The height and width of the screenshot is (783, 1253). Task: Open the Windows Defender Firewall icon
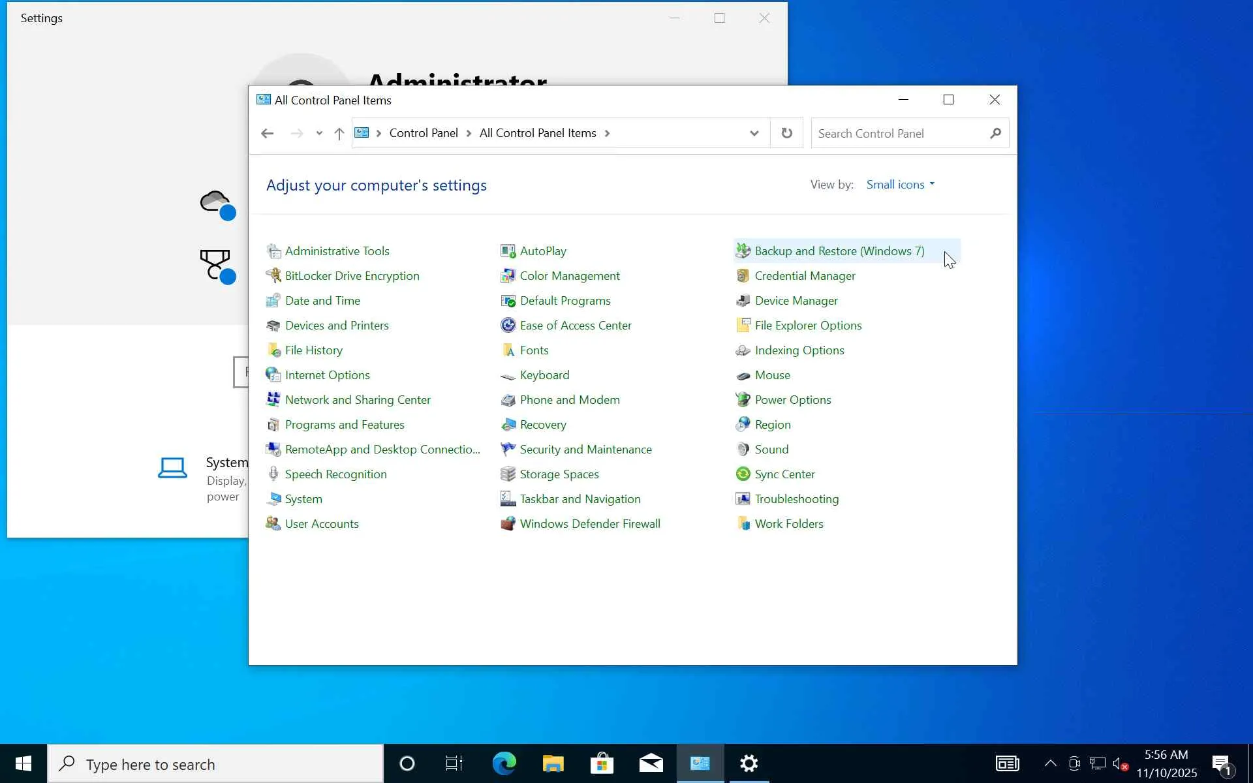(508, 524)
